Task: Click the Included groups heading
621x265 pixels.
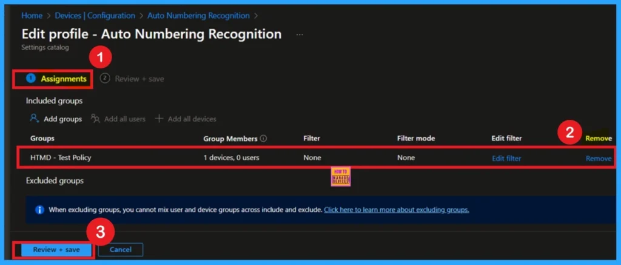Action: (x=54, y=100)
